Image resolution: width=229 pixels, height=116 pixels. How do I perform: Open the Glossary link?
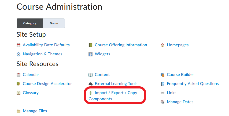(31, 93)
